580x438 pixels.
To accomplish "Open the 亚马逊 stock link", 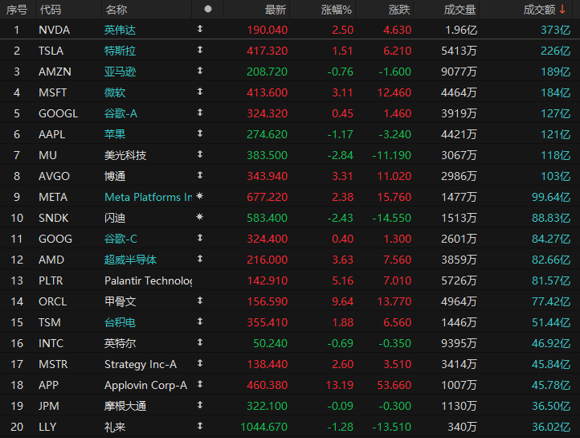I will click(120, 72).
